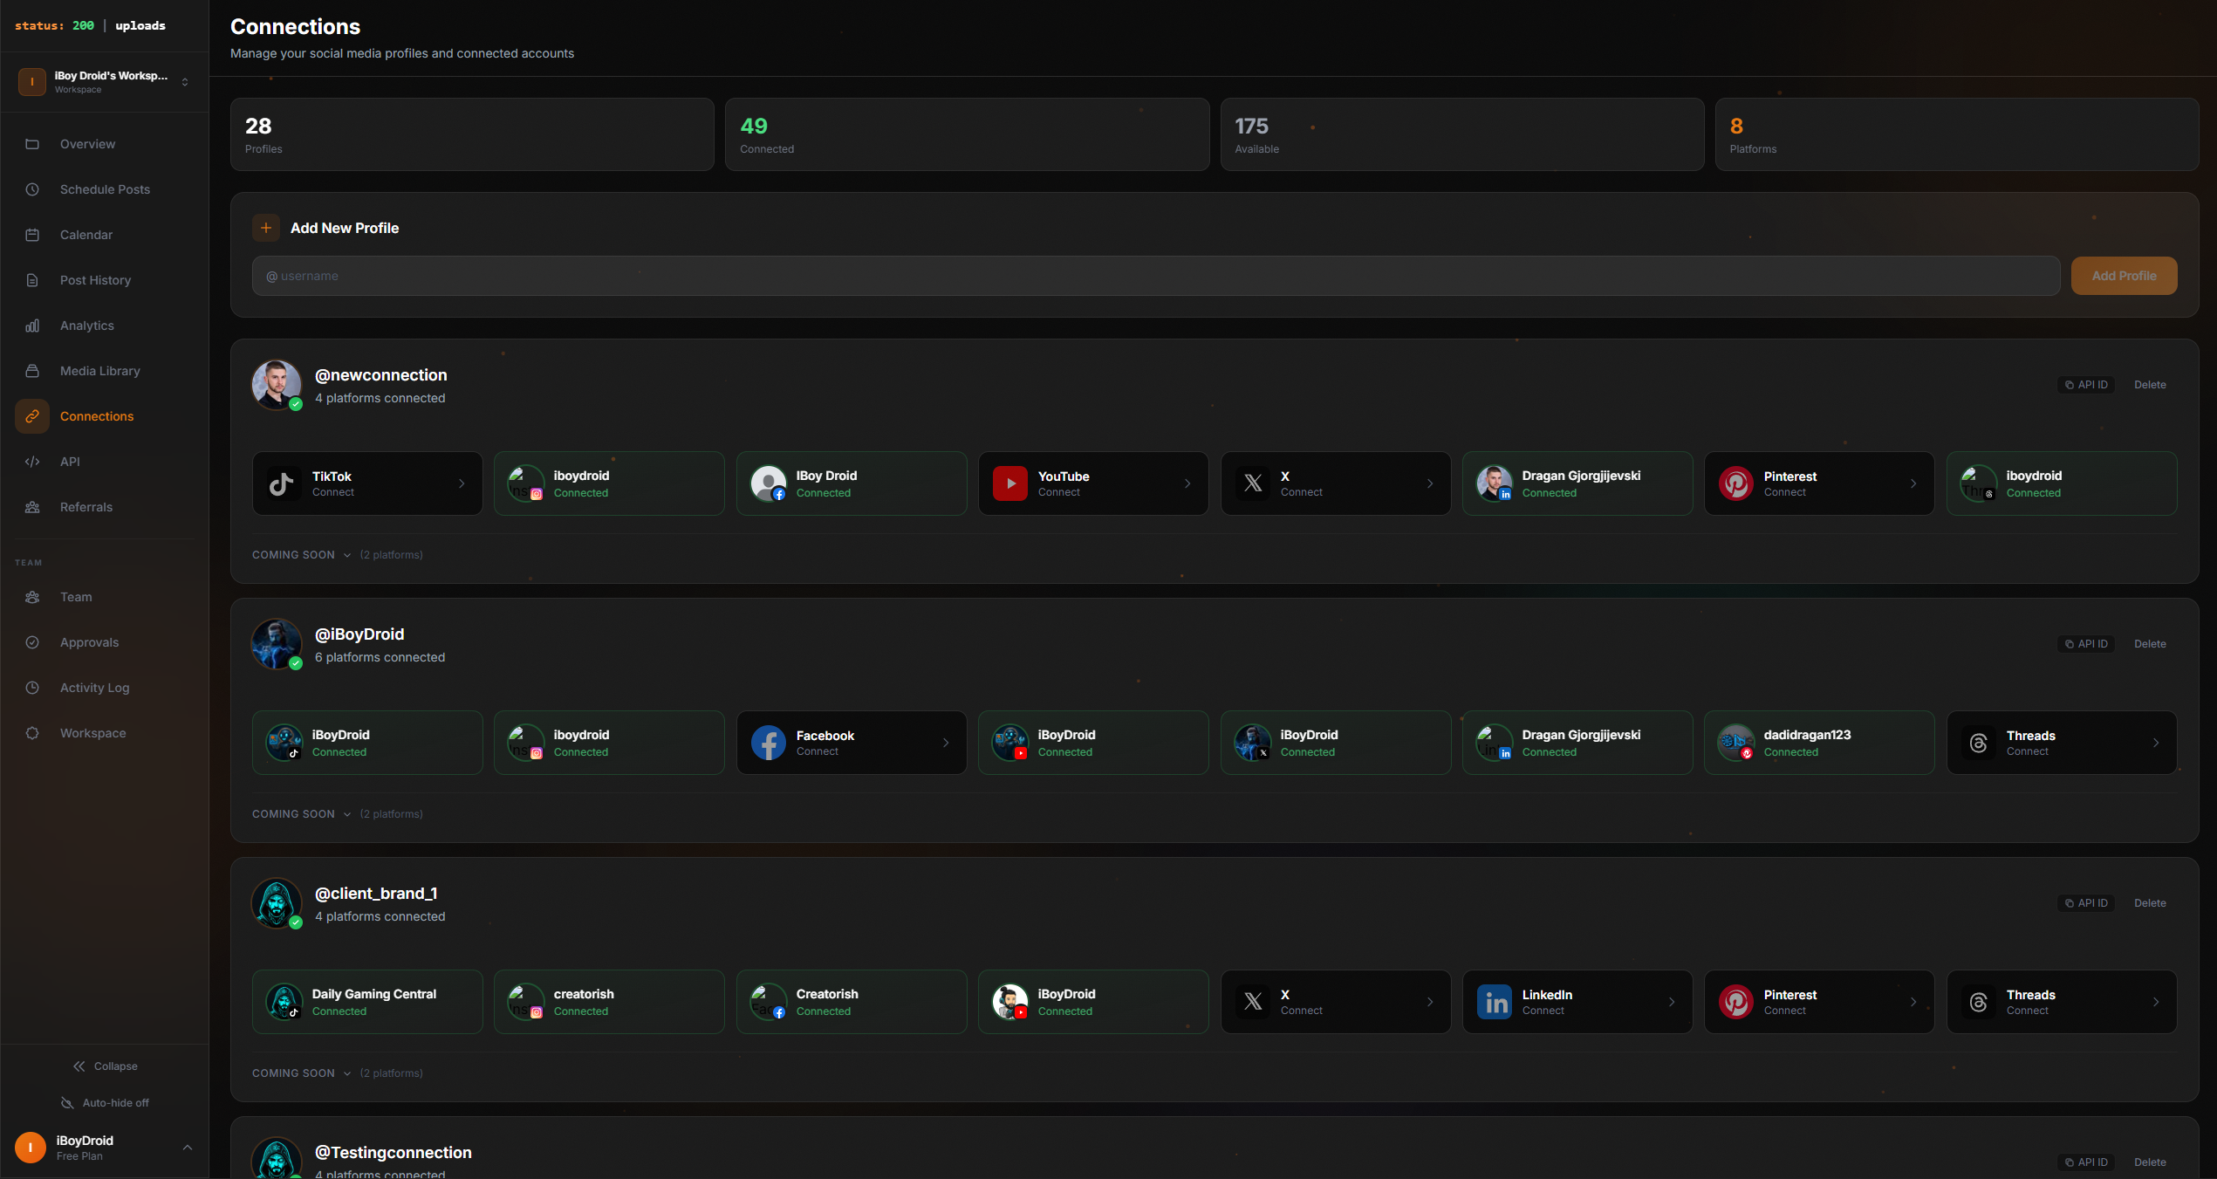Open Media Library from the sidebar
This screenshot has height=1179, width=2217.
point(105,371)
